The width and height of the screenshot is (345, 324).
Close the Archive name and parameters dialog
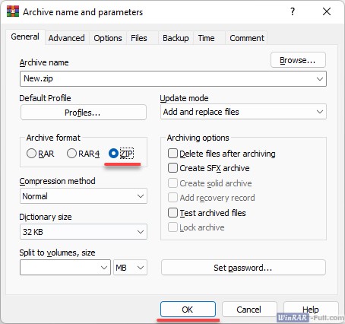tap(327, 11)
